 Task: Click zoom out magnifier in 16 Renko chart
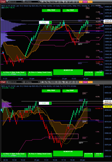pyautogui.click(x=53, y=82)
